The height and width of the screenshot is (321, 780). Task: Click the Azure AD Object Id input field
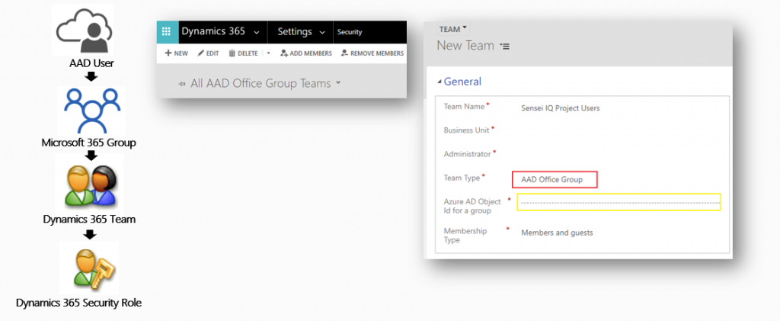point(619,203)
